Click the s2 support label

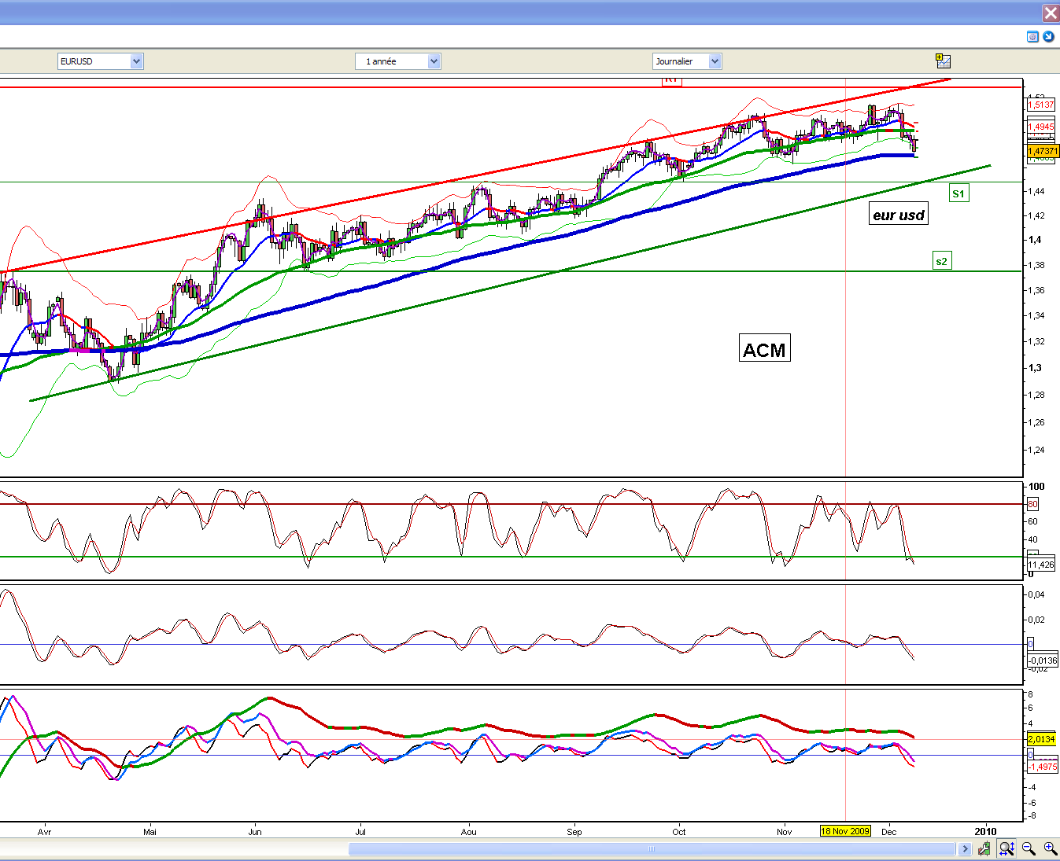941,261
